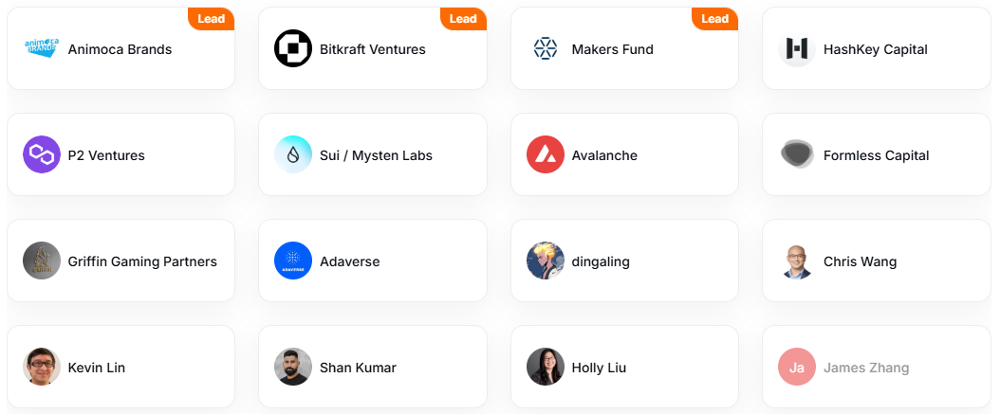Open the Formless Capital name link
The width and height of the screenshot is (1000, 414).
[x=877, y=155]
